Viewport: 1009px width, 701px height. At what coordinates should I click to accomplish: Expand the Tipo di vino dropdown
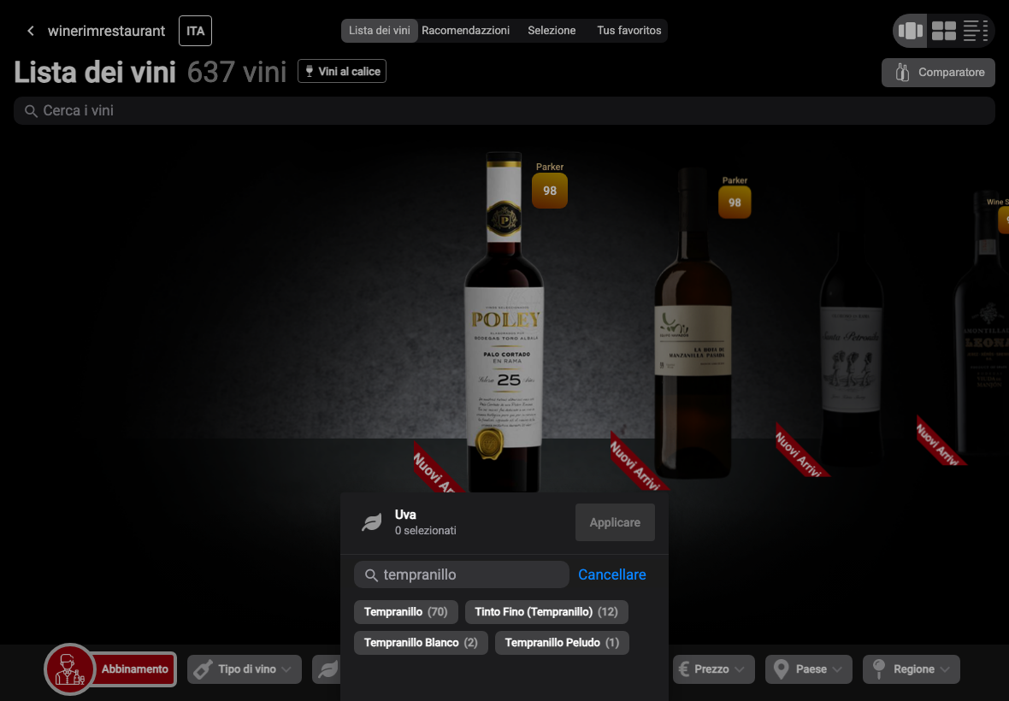point(245,669)
